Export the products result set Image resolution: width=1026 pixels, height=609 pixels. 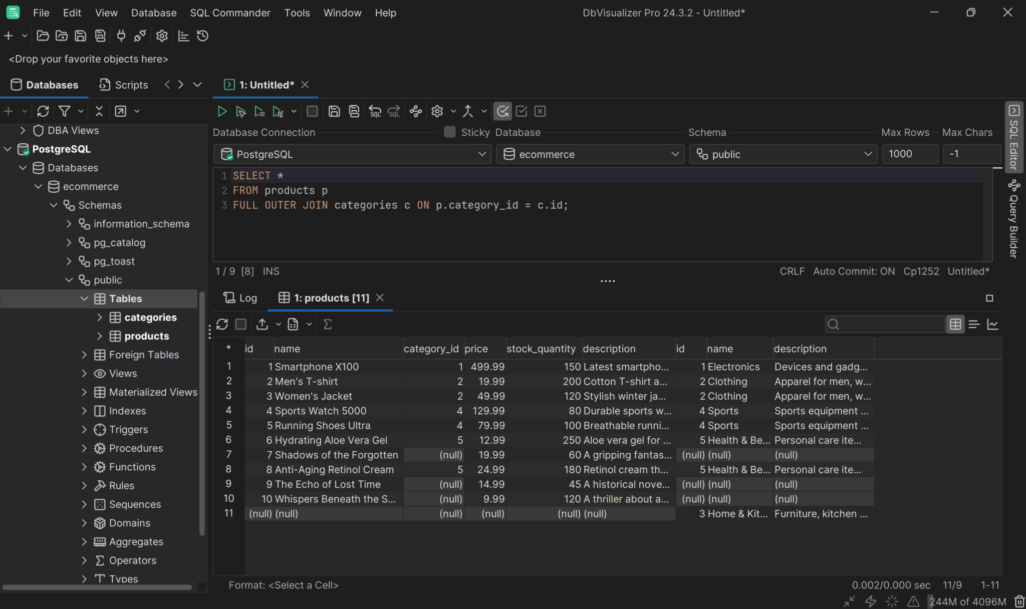point(263,324)
